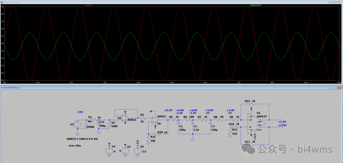Maximize the schematic window
The width and height of the screenshot is (343, 163).
(335, 87)
